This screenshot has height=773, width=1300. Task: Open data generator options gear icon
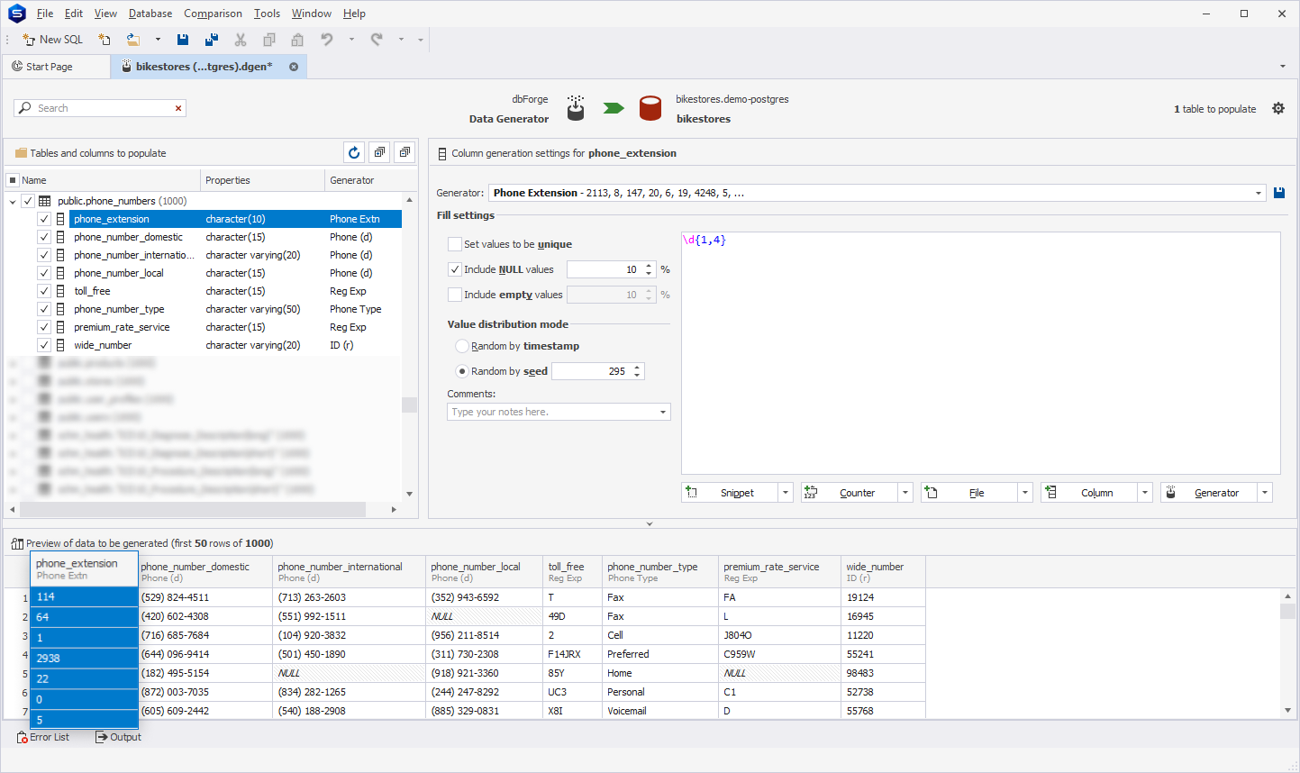coord(1278,108)
